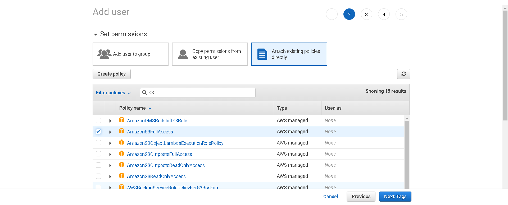Open the AmazonDMSRedshiftS3Role policy link

[x=157, y=121]
